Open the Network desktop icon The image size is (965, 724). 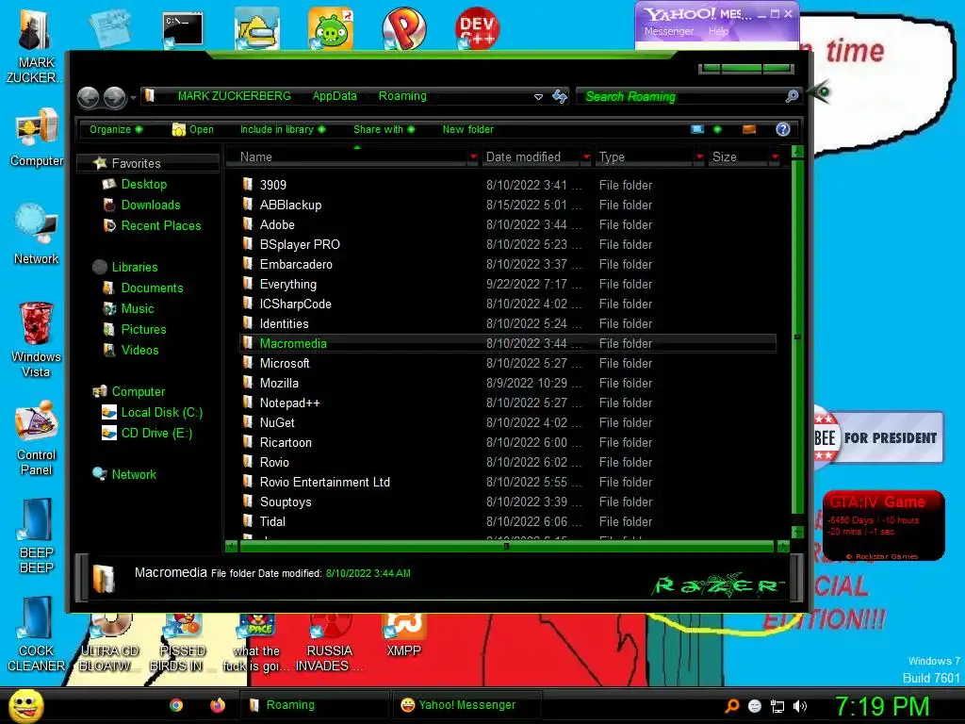(x=37, y=234)
